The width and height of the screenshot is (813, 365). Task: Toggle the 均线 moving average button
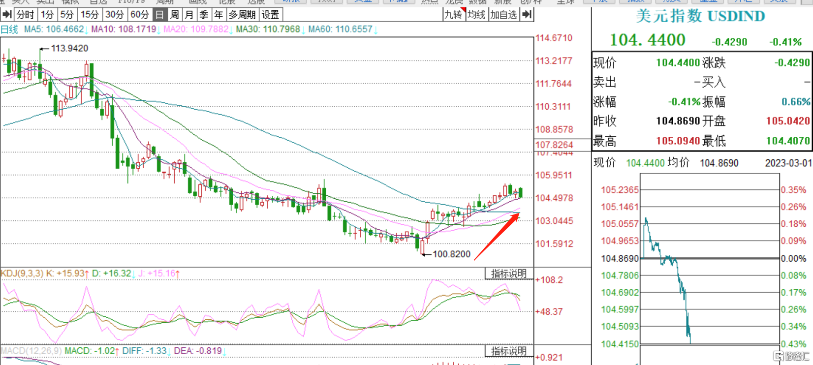click(477, 15)
